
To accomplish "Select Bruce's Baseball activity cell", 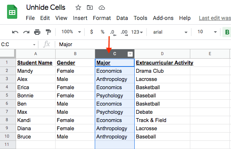I will click(162, 136).
